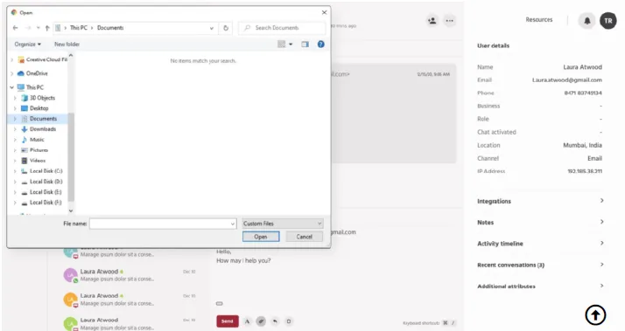Click the add user icon
Viewport: 625px width, 331px height.
click(432, 20)
